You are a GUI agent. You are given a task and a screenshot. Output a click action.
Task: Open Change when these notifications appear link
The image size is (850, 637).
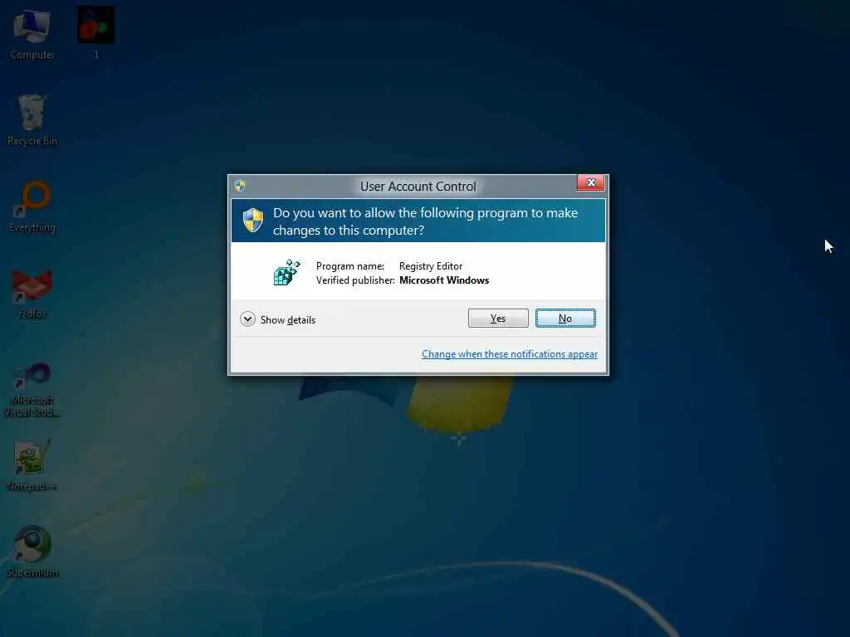click(509, 353)
